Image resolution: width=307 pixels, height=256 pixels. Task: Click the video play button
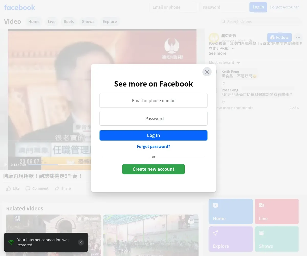tap(6, 165)
